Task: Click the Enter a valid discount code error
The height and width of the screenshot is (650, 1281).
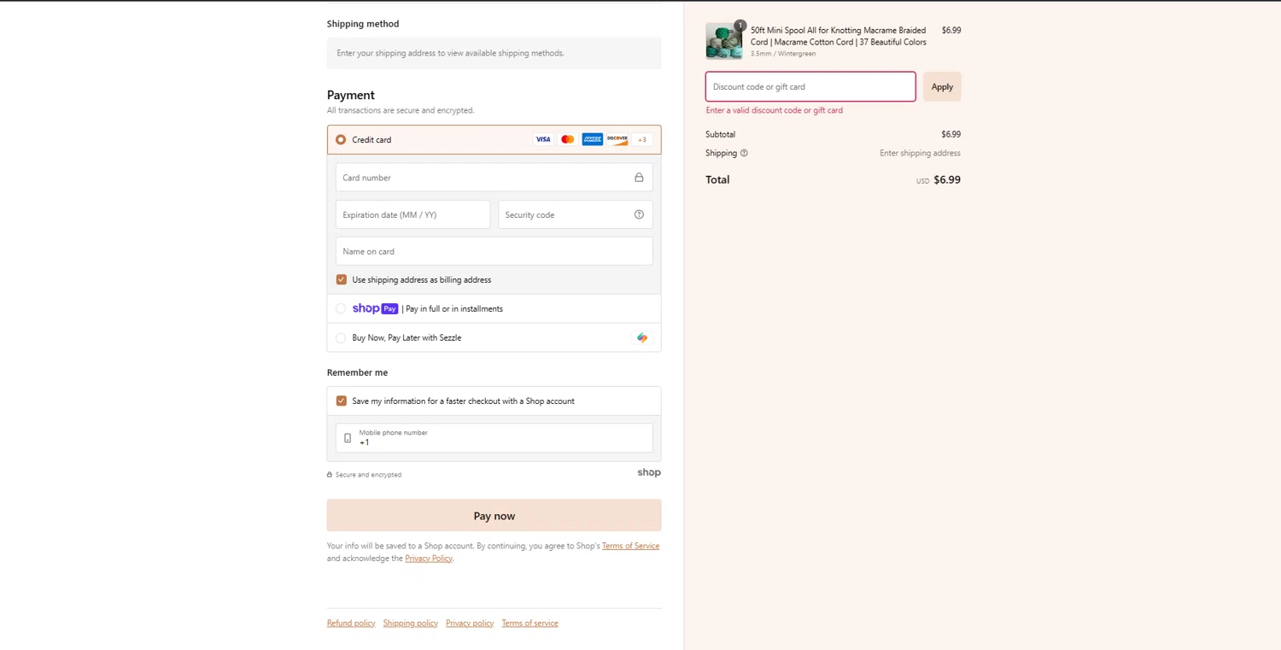Action: 775,110
